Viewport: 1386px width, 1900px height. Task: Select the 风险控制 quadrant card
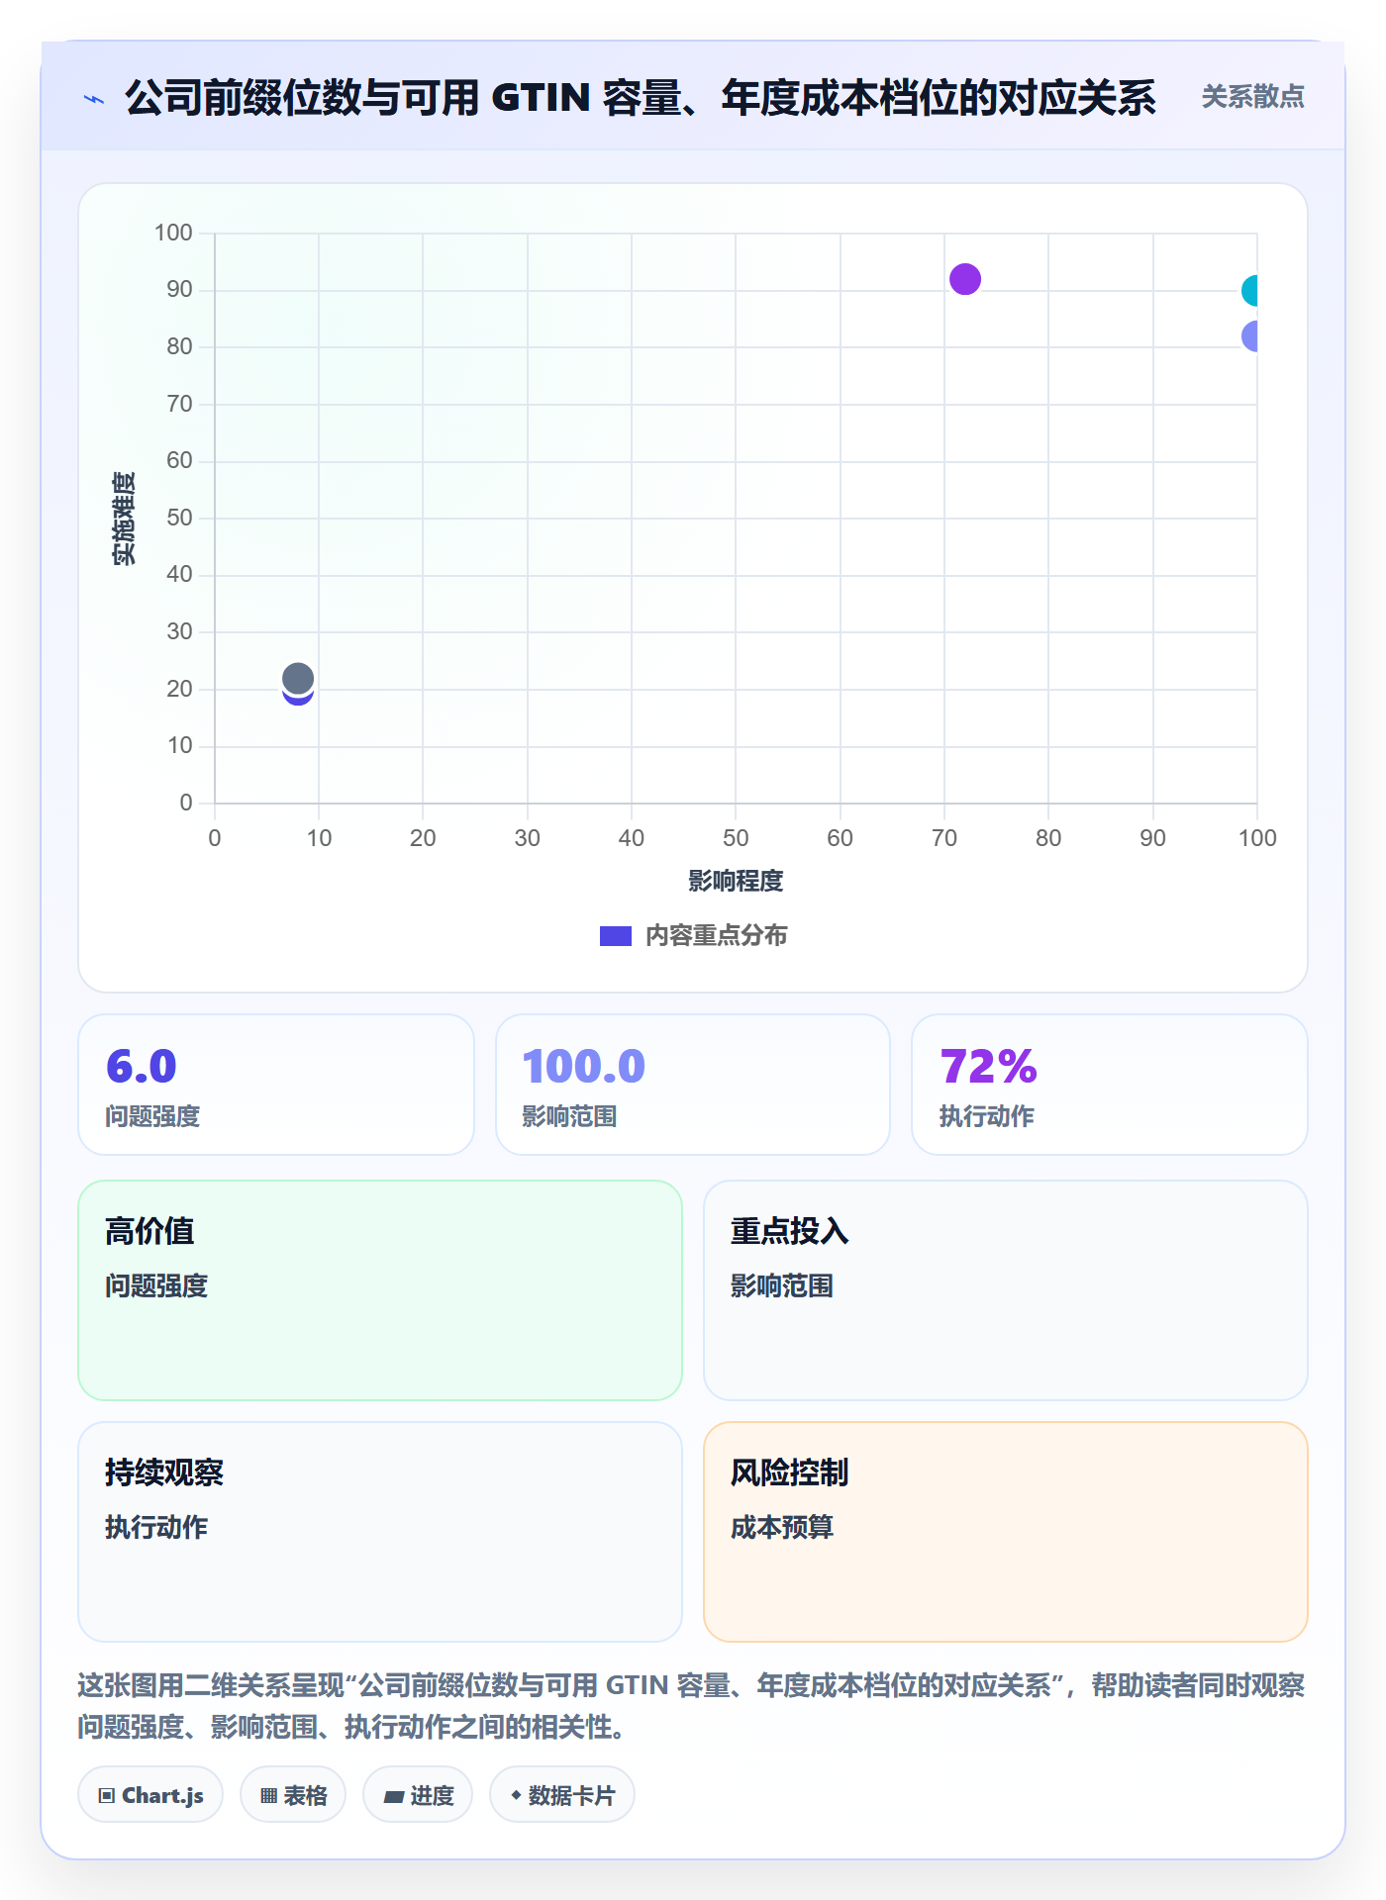coord(1006,1532)
